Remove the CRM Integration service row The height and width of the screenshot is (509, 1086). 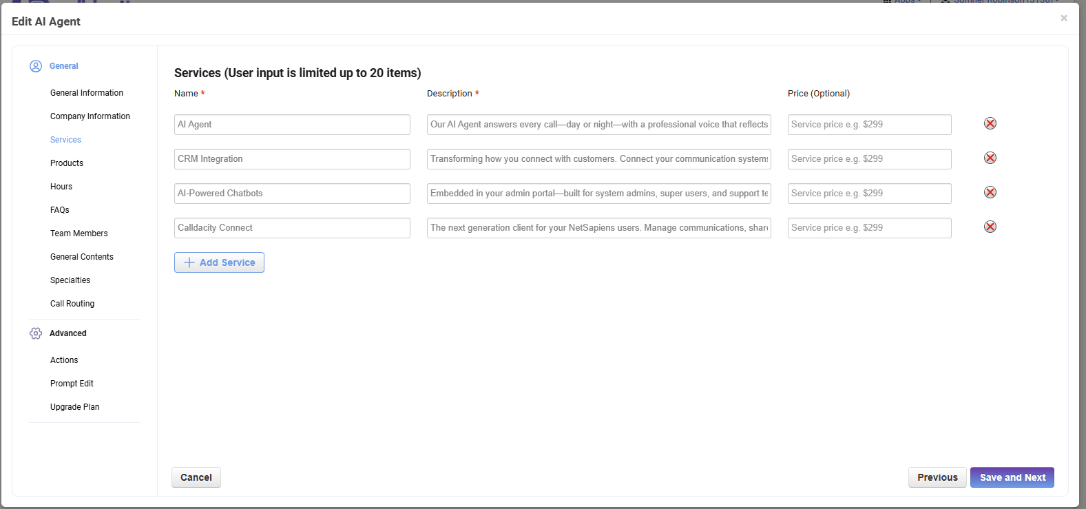[990, 158]
